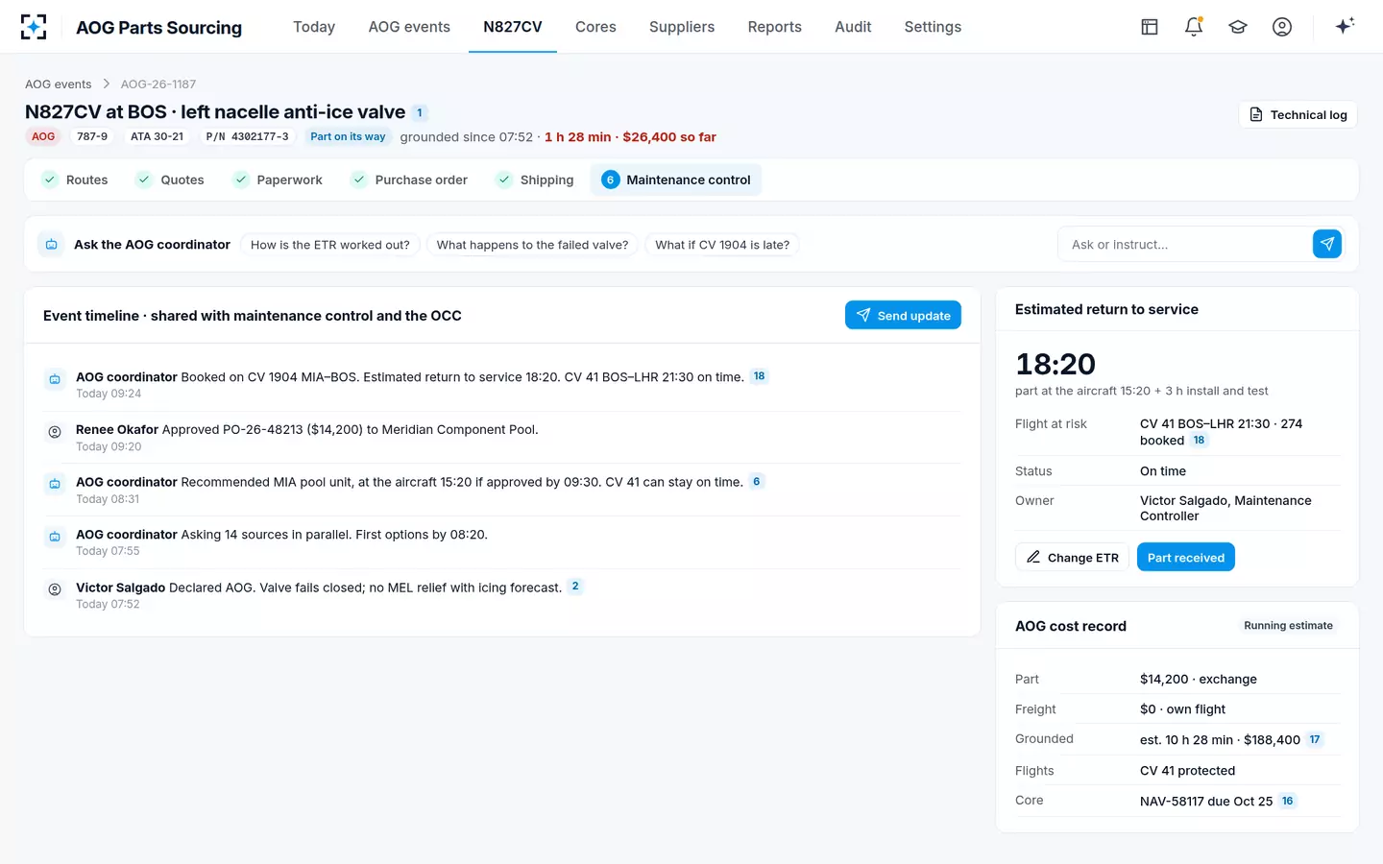This screenshot has height=864, width=1383.
Task: Click Renee Okafor's person icon in timeline
Action: 55,432
